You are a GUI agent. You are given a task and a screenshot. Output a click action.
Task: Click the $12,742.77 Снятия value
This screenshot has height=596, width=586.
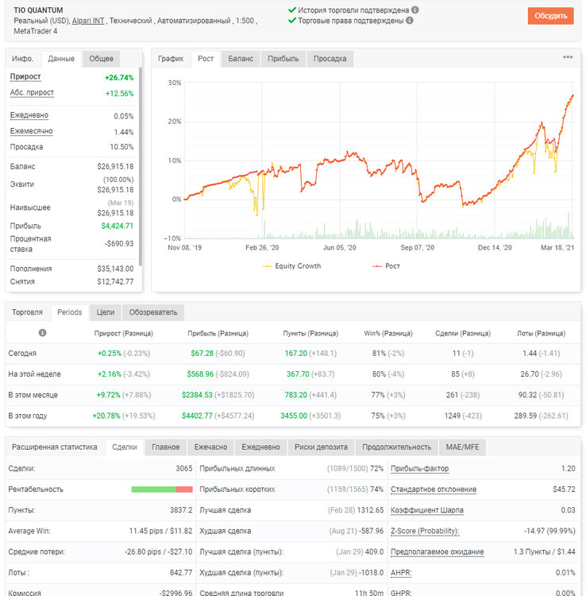115,282
